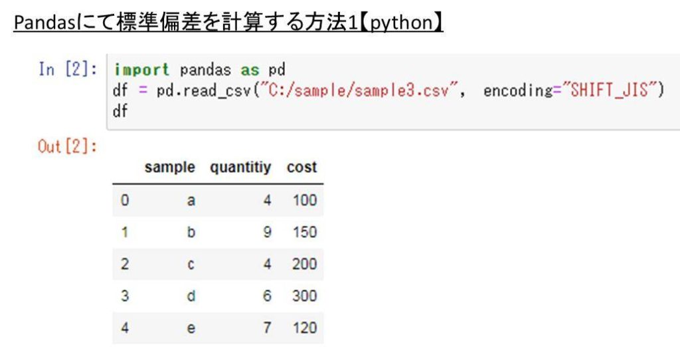This screenshot has width=680, height=347.
Task: Click row index 4 in dataframe
Action: click(x=125, y=328)
